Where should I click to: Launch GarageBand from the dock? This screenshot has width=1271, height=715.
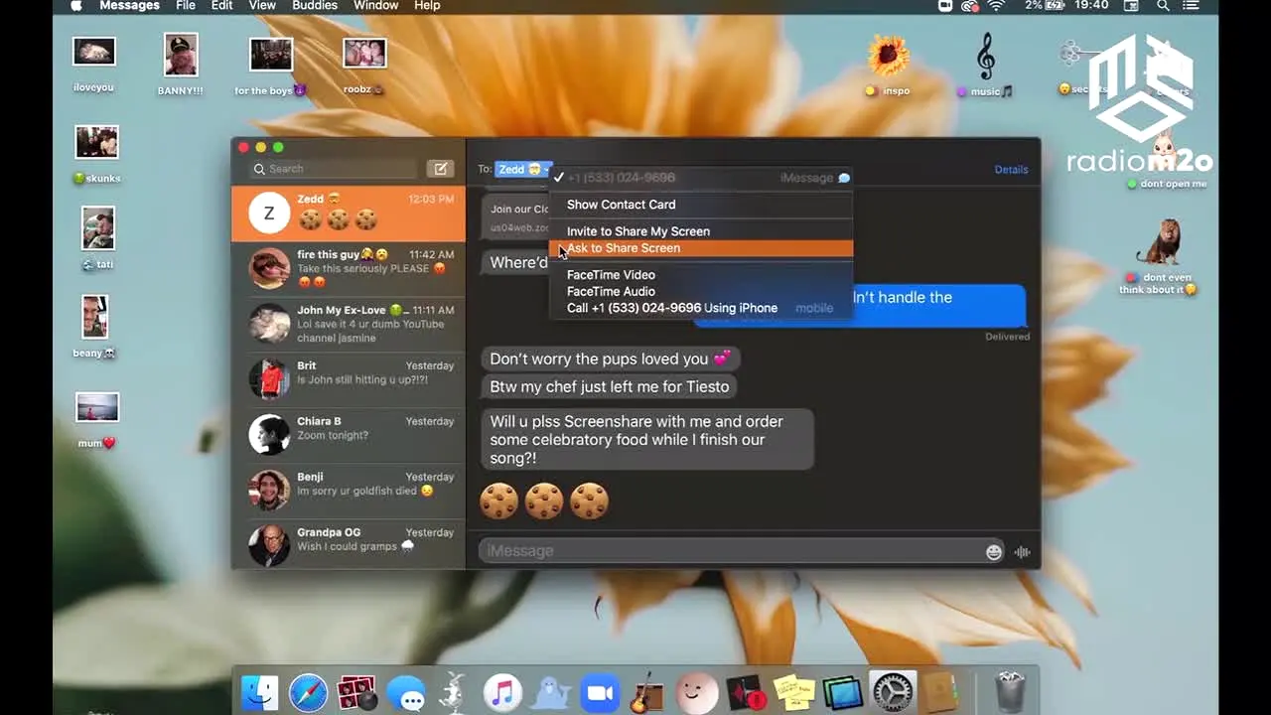coord(648,692)
